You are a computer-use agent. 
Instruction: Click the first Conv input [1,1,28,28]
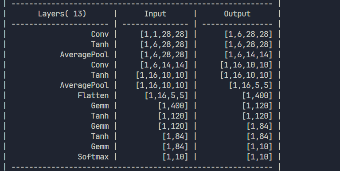tap(164, 34)
